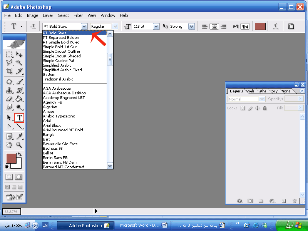Select the Horizontal Type tool

[19, 117]
